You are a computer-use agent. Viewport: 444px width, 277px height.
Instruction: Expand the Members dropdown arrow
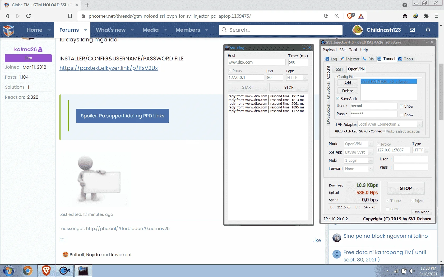(207, 30)
